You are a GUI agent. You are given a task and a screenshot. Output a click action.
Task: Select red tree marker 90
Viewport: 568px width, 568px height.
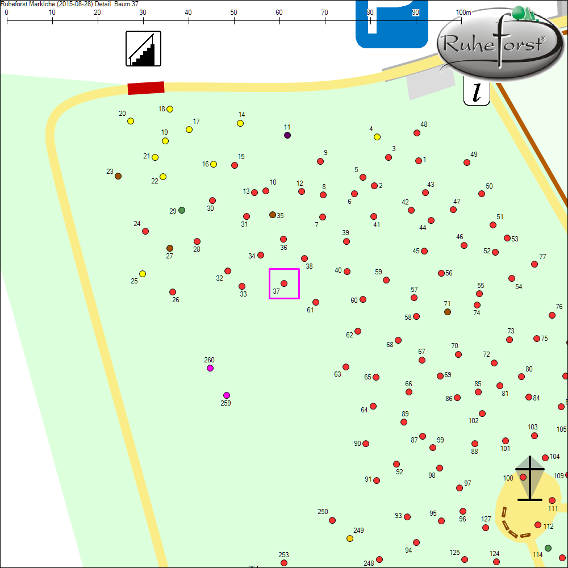pyautogui.click(x=366, y=444)
